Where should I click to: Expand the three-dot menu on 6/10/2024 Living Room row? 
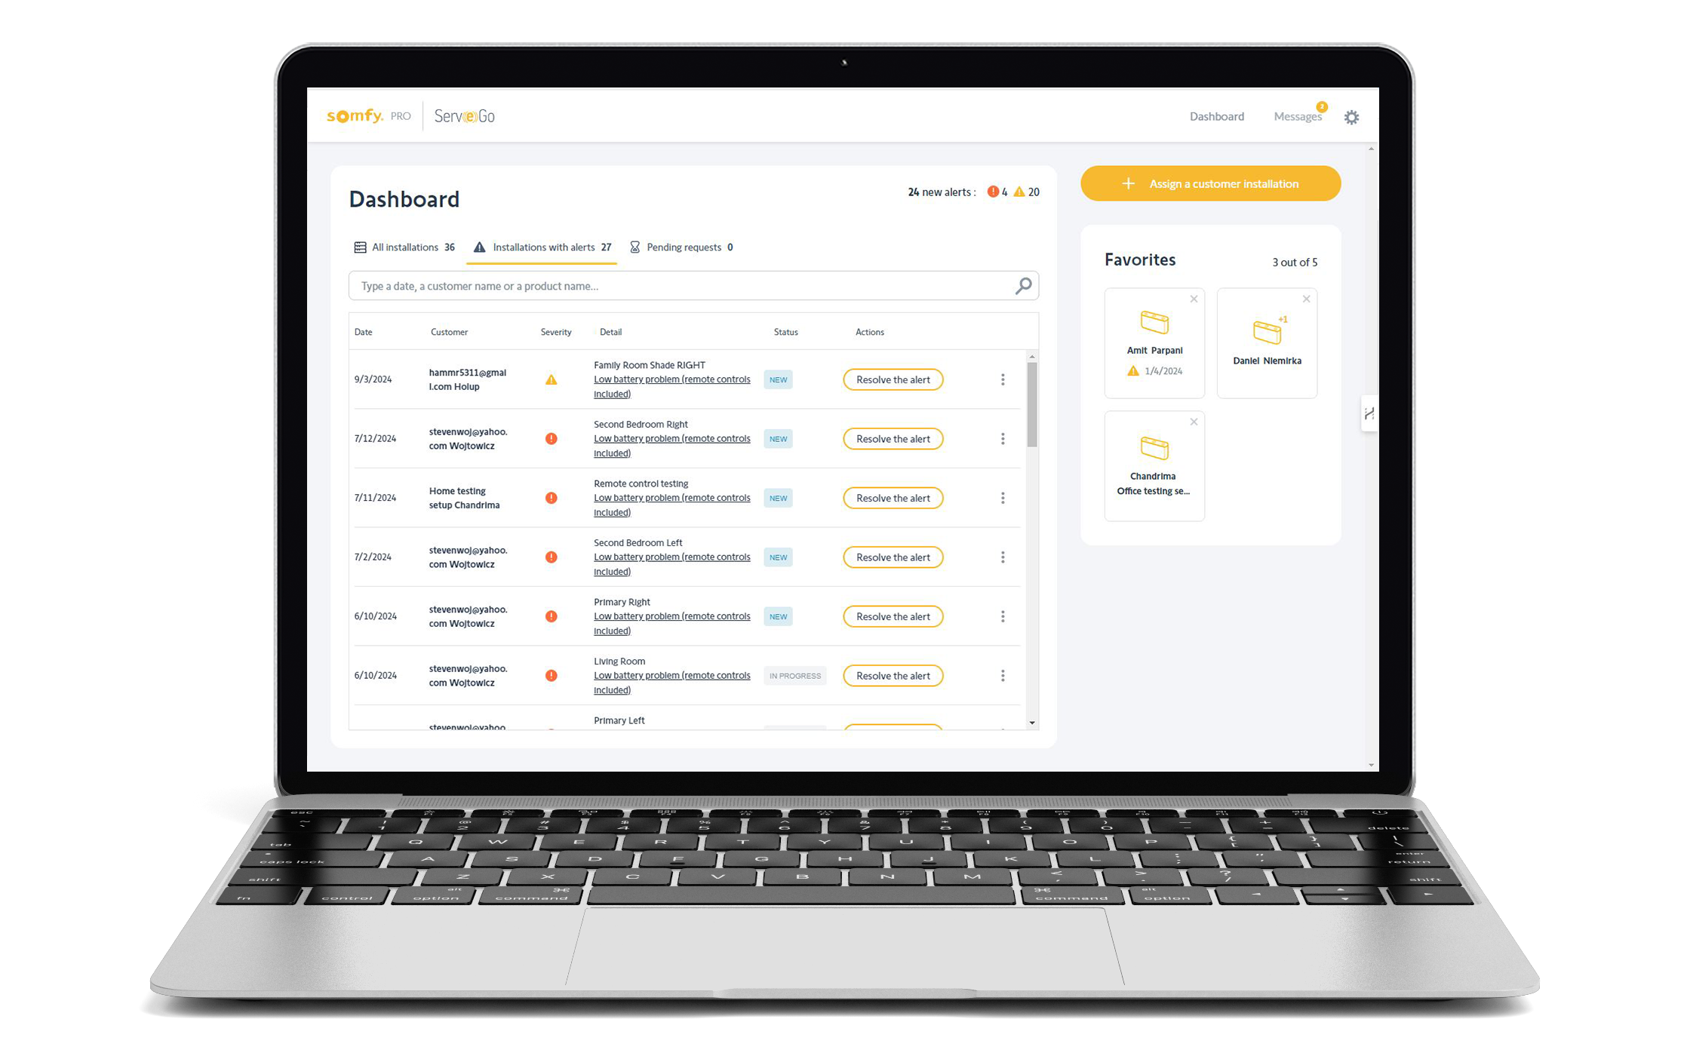click(x=1003, y=675)
